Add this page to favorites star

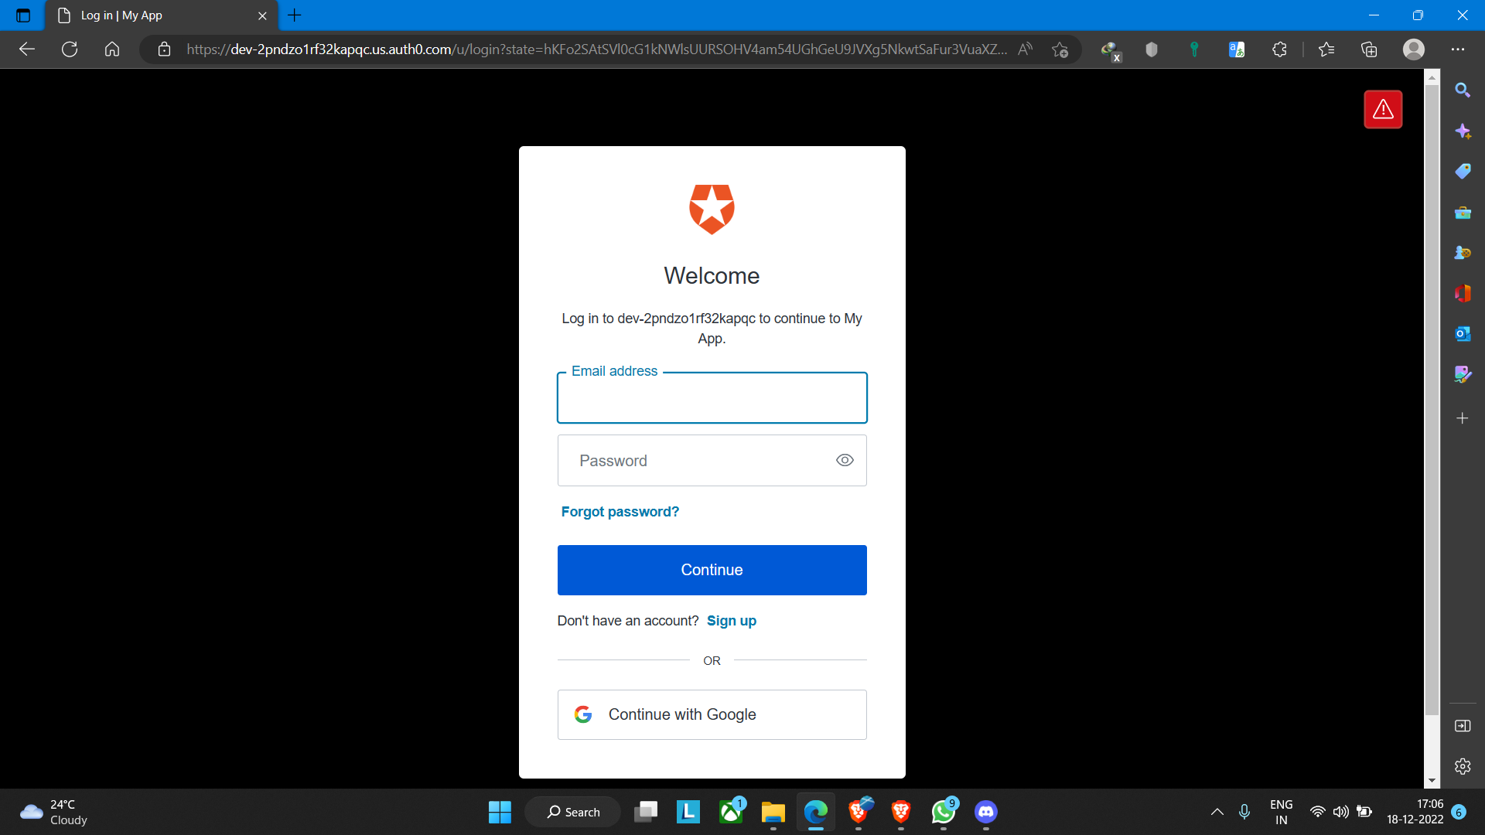pos(1060,49)
